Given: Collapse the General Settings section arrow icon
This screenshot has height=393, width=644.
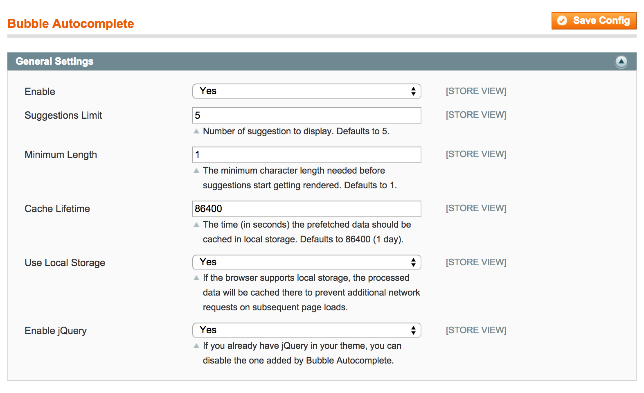Looking at the screenshot, I should 621,62.
